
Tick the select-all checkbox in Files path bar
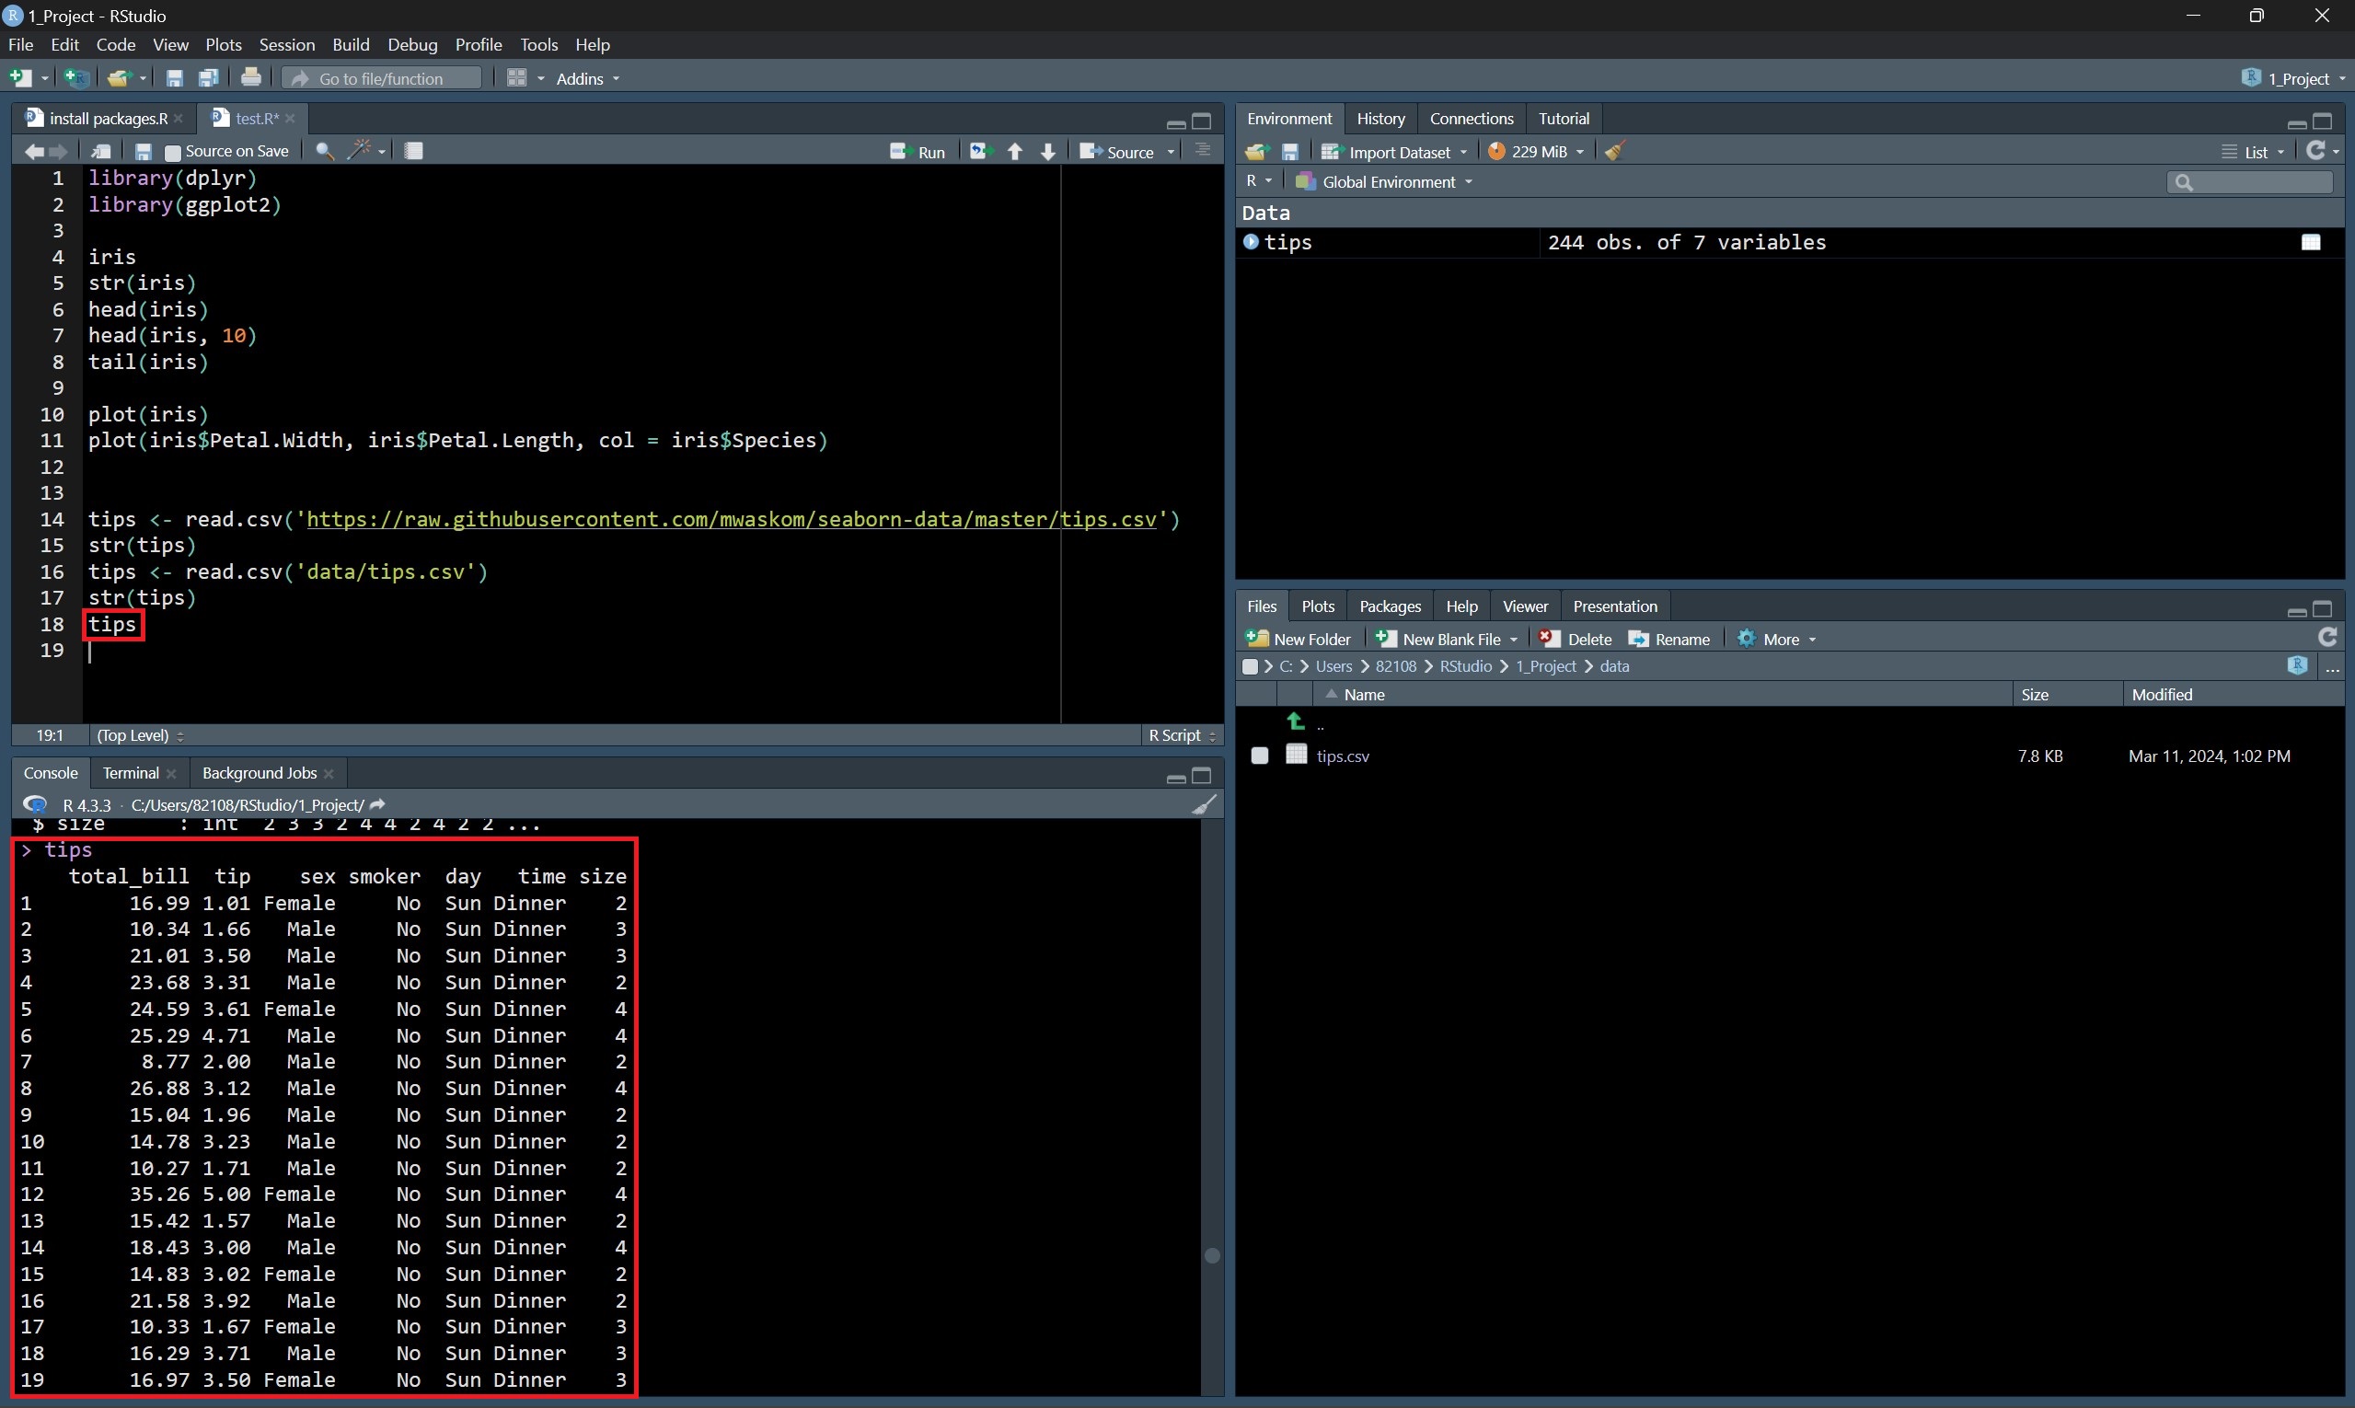(1251, 666)
